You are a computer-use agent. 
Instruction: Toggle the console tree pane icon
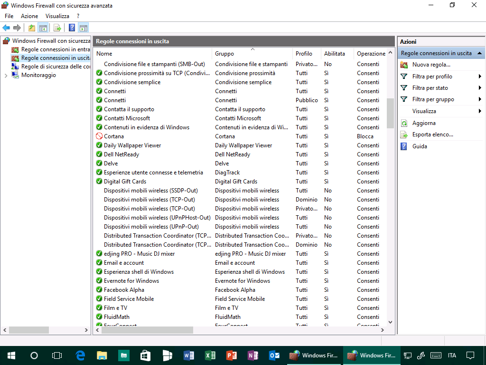43,28
